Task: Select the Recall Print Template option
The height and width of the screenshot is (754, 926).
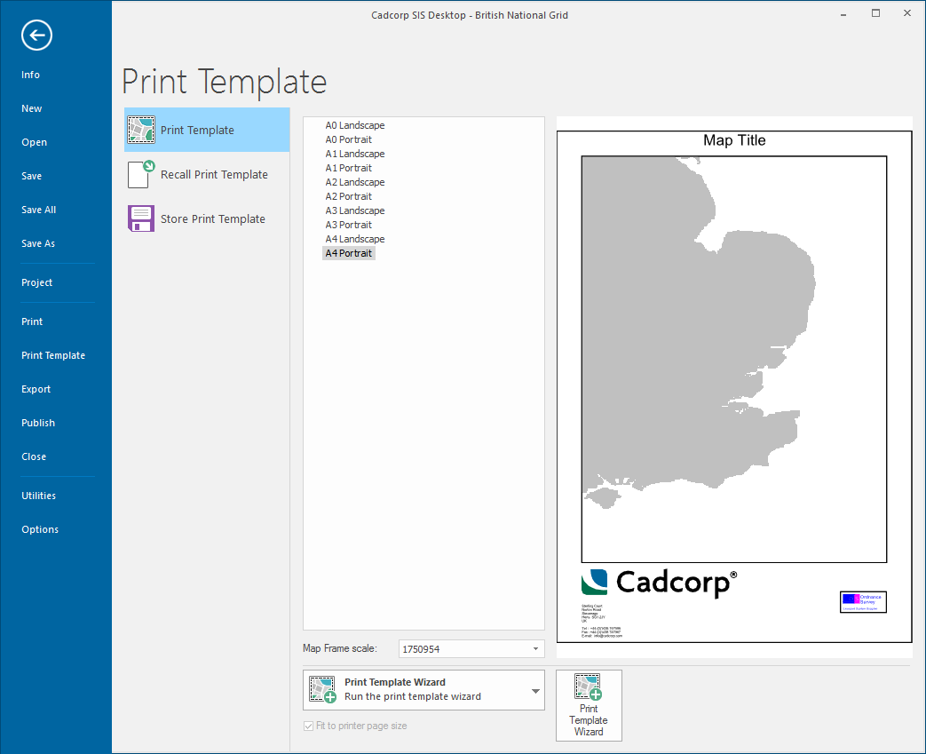Action: point(207,174)
